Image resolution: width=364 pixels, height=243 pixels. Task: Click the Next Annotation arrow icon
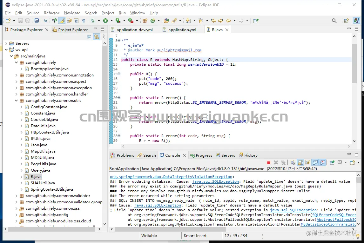click(188, 21)
